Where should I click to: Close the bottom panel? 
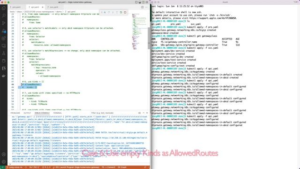(147, 113)
